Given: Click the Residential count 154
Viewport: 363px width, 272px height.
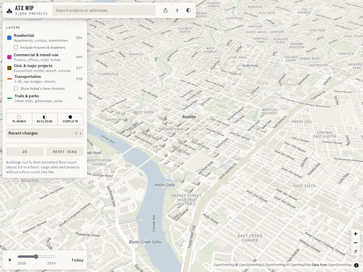Looking at the screenshot, I should [x=79, y=38].
